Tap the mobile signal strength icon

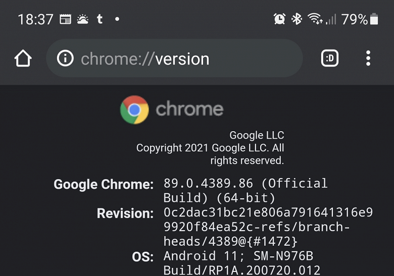[331, 19]
